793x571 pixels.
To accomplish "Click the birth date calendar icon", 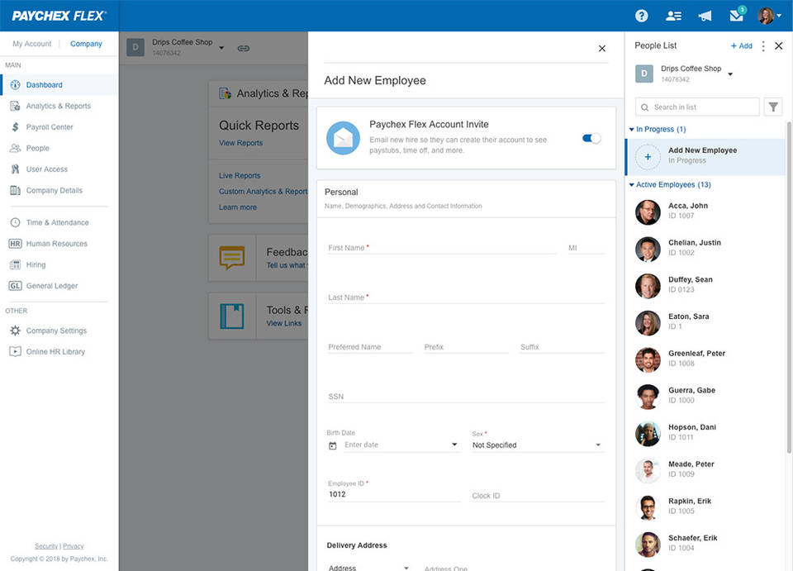I will coord(333,445).
